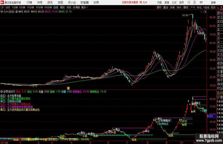Click the 通达信 red logo icon
This screenshot has height=144, width=223.
click(x=2, y=2)
